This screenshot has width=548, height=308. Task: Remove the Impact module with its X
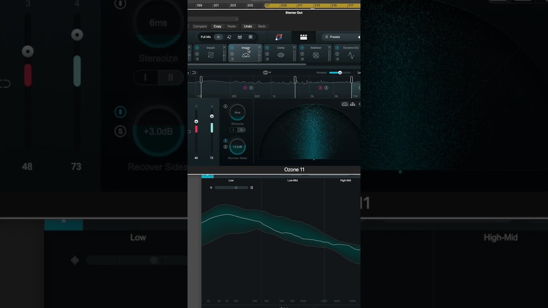(224, 47)
